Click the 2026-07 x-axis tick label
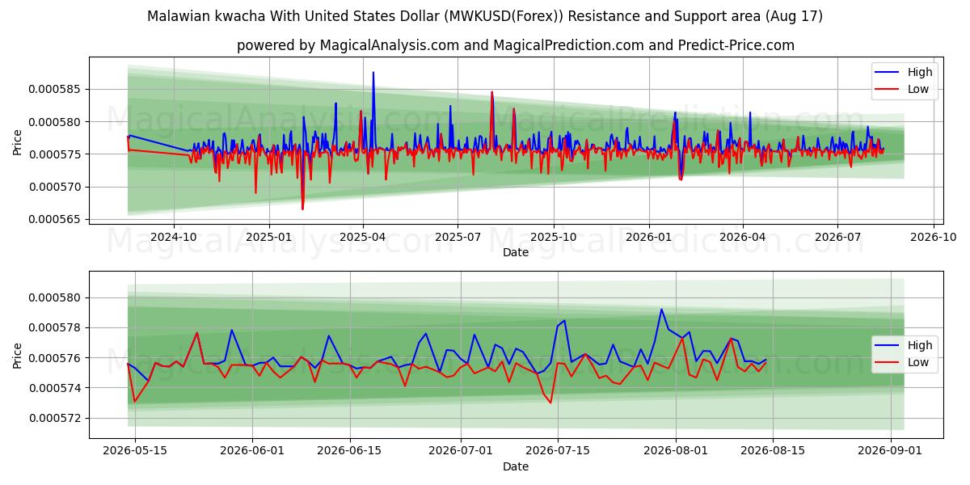 [x=837, y=237]
